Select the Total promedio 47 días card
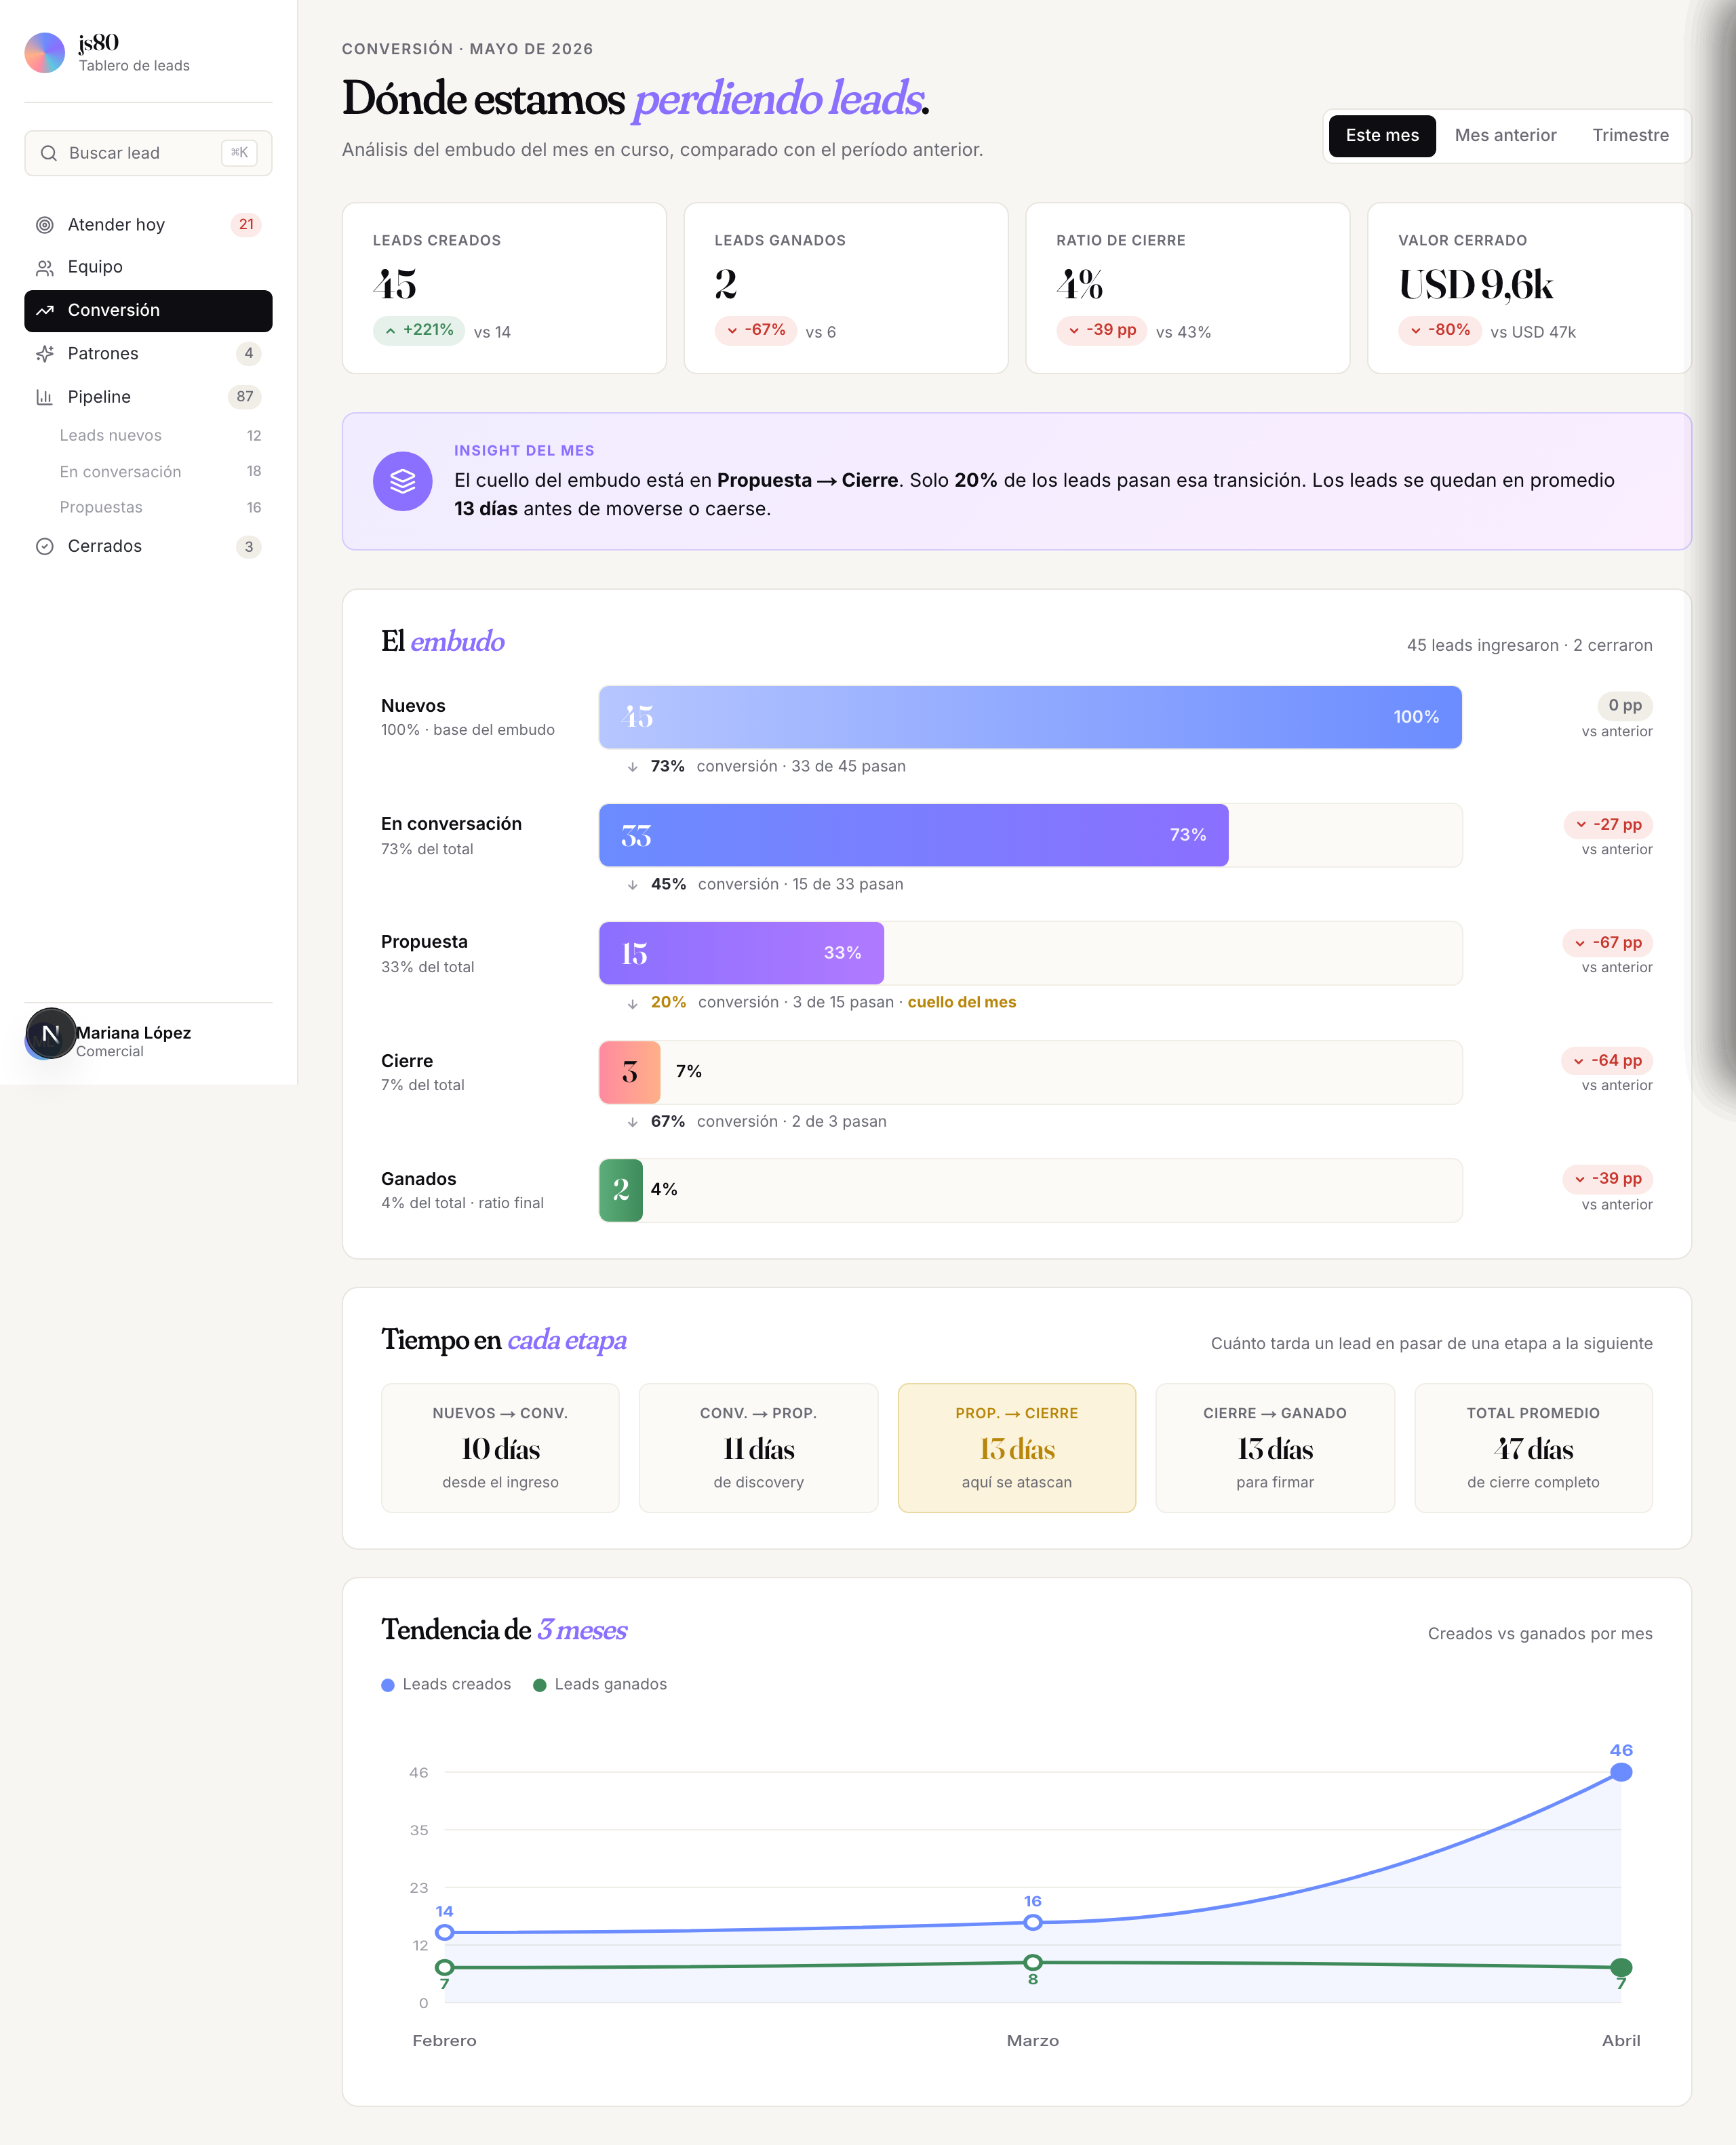This screenshot has width=1736, height=2145. coord(1533,1448)
